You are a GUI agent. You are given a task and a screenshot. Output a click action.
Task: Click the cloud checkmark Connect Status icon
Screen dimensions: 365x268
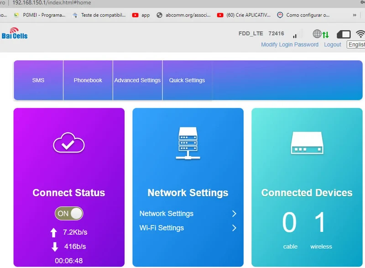(x=69, y=143)
